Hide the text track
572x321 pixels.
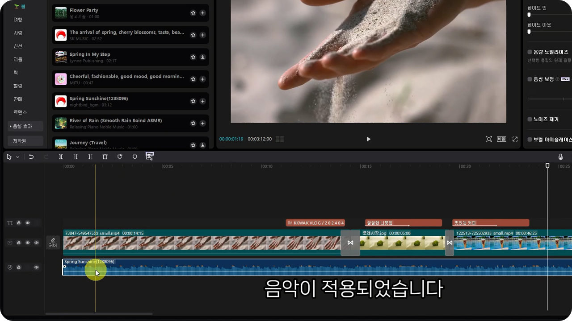coord(28,222)
